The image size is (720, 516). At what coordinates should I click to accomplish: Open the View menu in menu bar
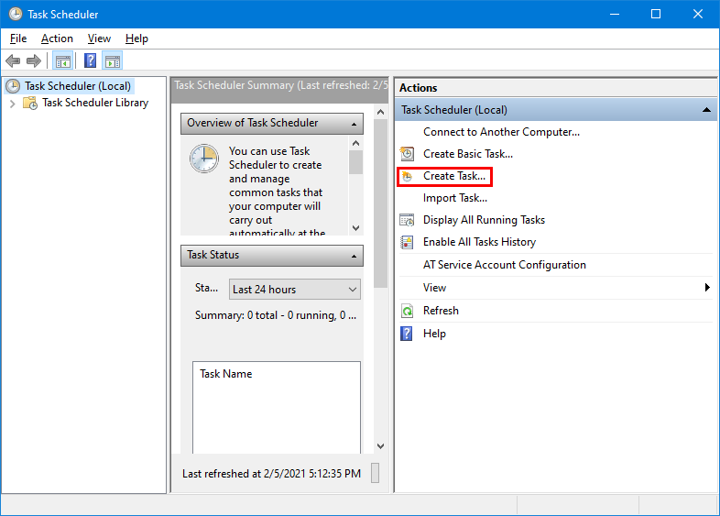pos(99,38)
